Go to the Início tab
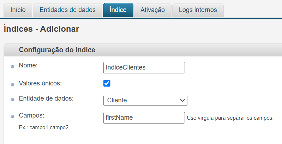282x144 pixels. (x=18, y=10)
